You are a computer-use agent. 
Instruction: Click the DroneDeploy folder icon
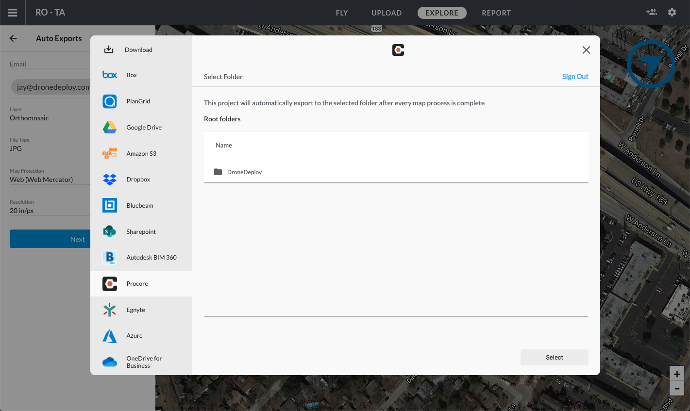[x=218, y=172]
